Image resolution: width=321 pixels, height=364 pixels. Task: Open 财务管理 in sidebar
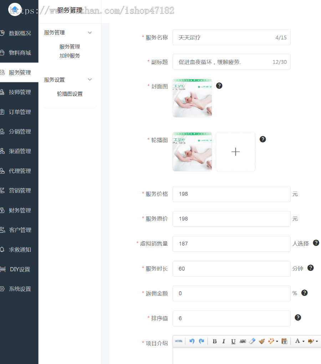[x=19, y=210]
